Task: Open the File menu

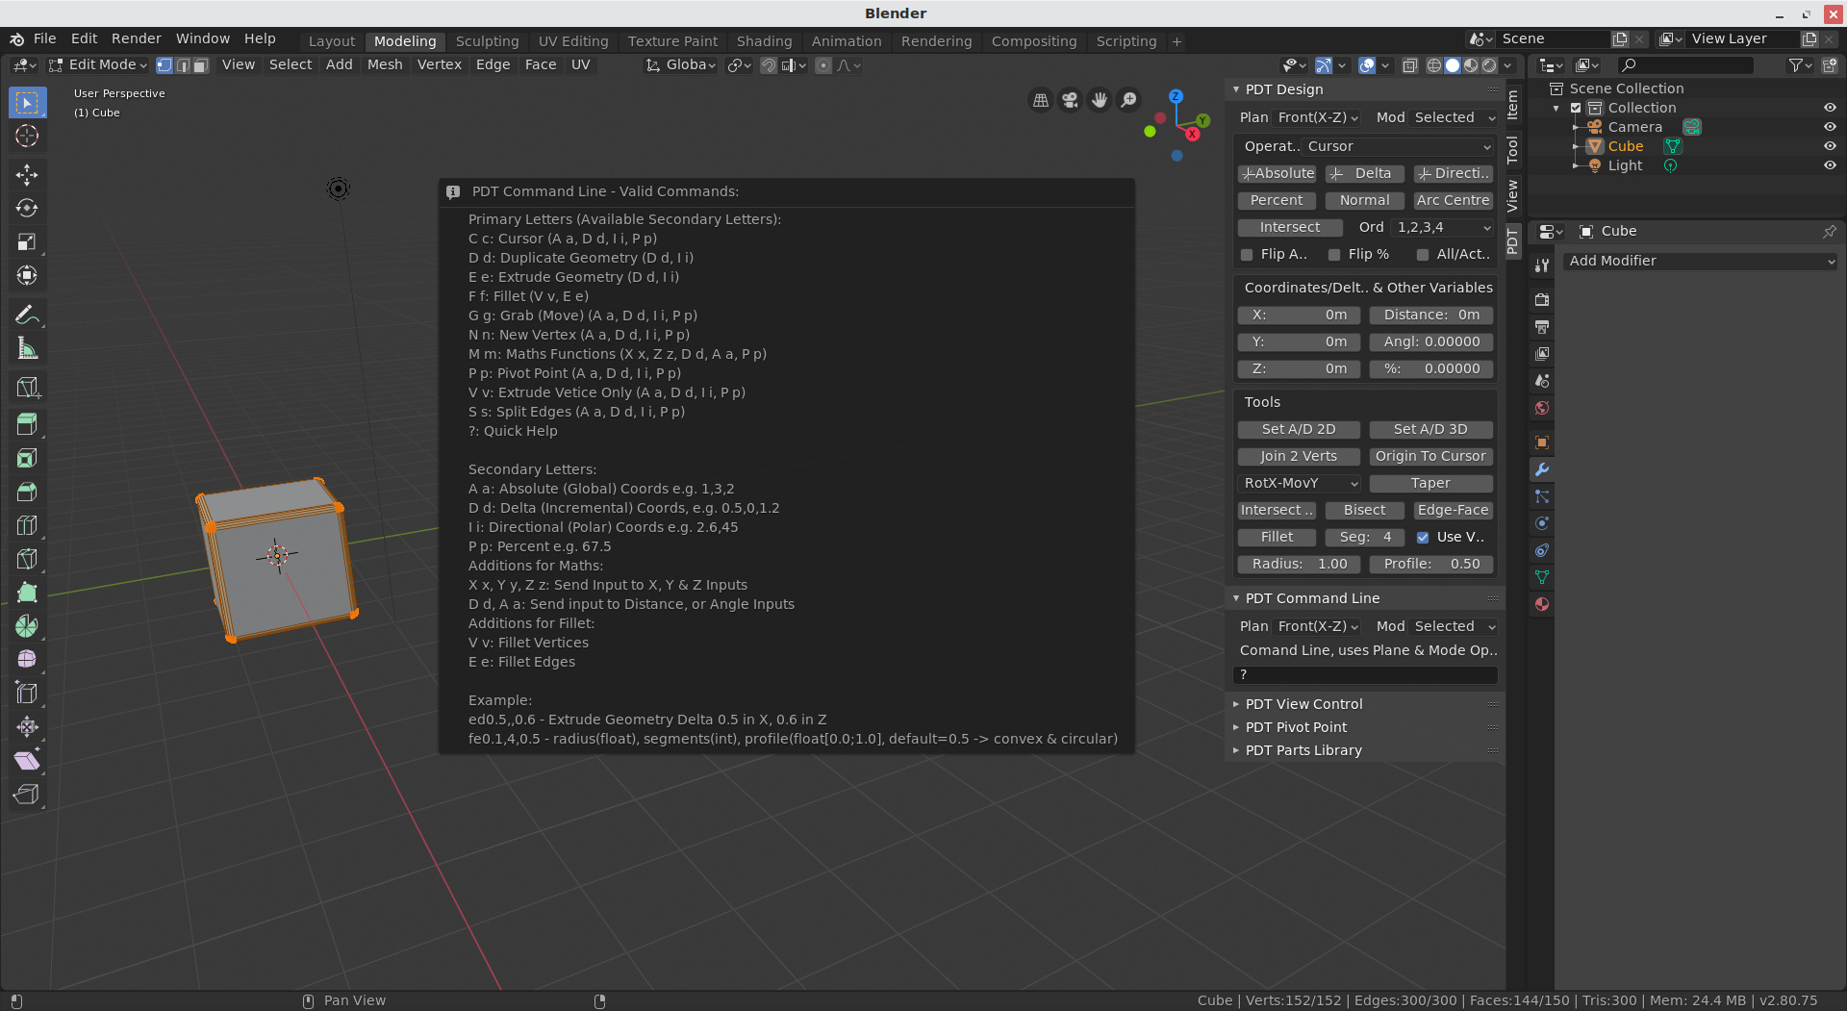Action: tap(45, 39)
